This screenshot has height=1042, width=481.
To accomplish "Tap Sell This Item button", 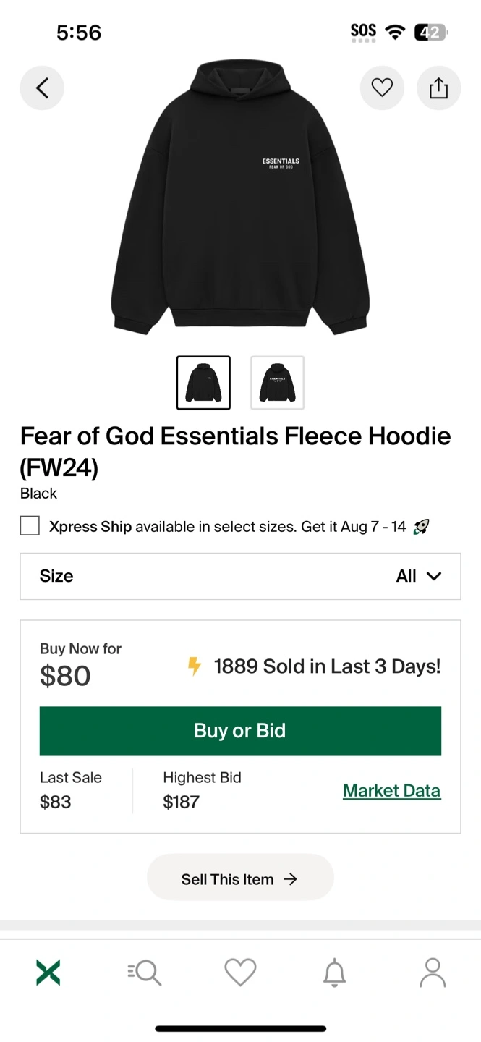I will (x=240, y=879).
